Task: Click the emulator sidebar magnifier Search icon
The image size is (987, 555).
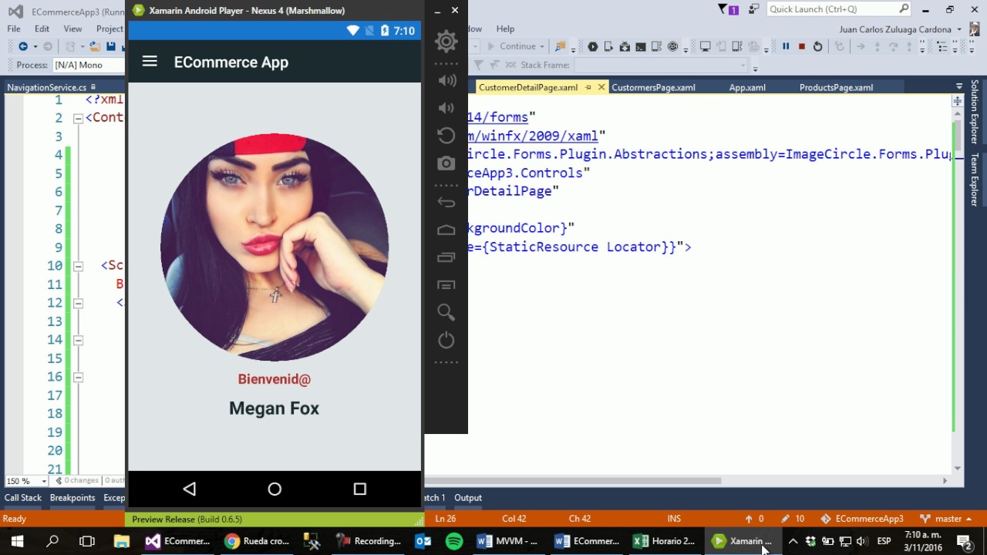Action: click(446, 312)
